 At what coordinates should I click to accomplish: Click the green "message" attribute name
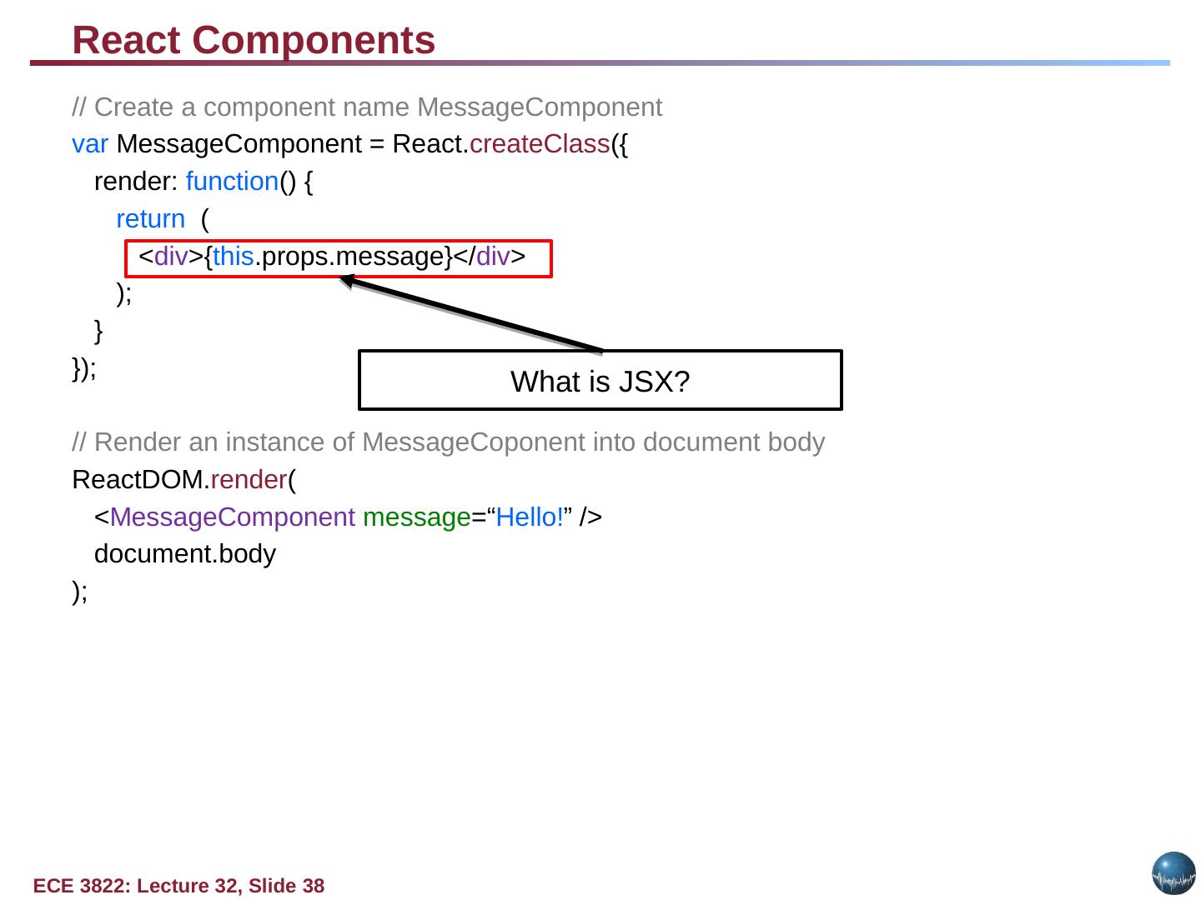coord(417,517)
